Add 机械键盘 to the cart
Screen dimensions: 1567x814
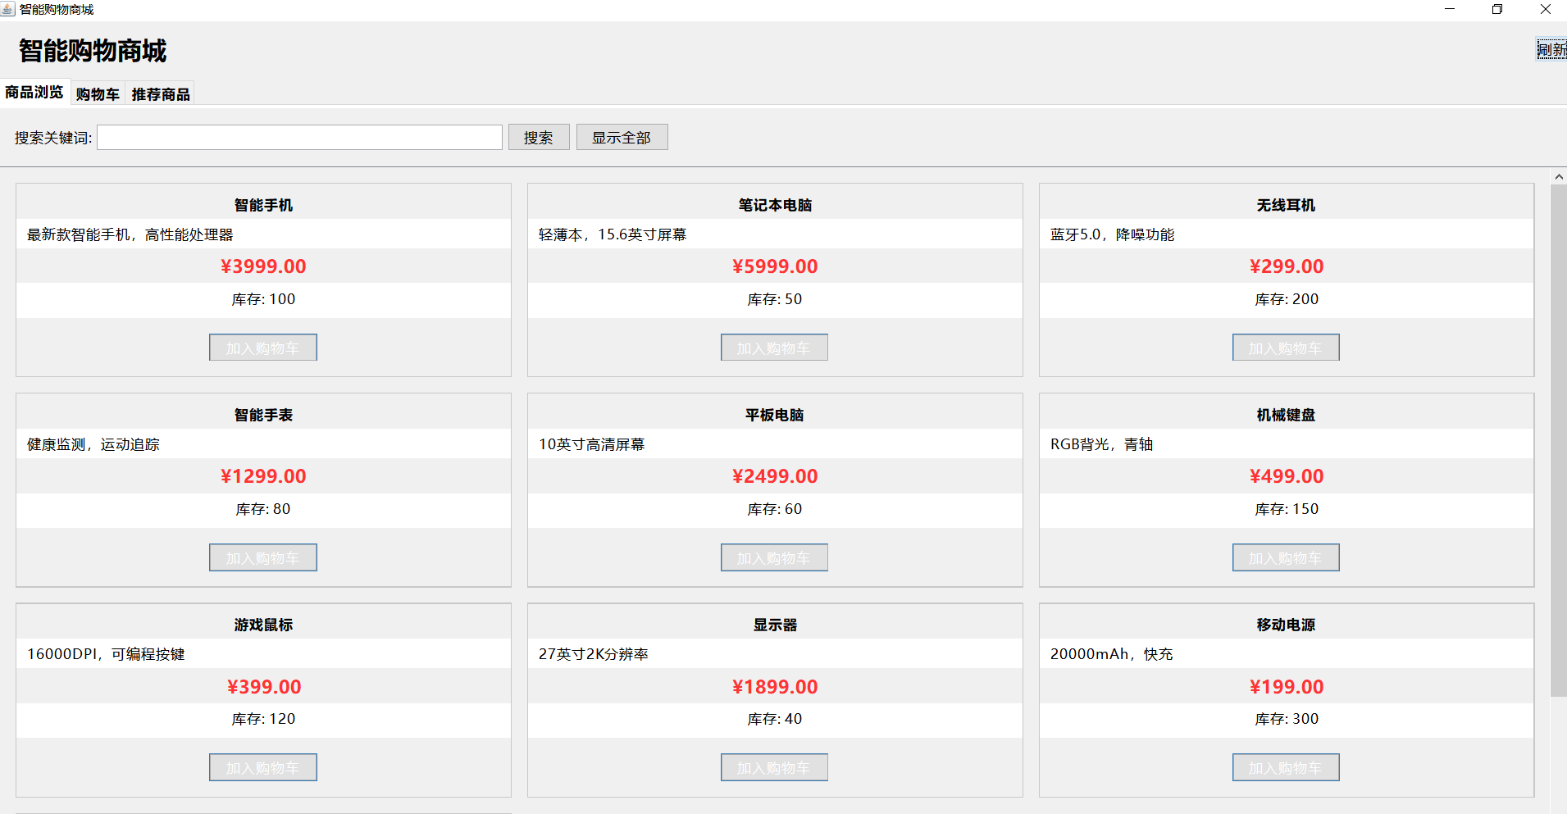1285,557
